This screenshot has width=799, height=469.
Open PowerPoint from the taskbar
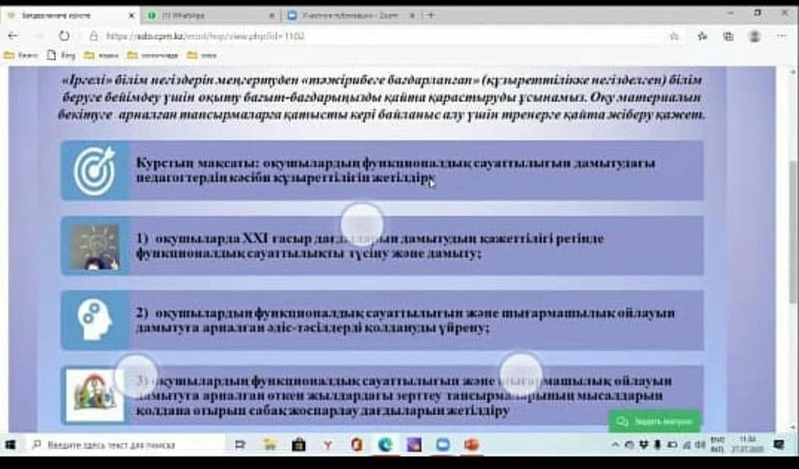(x=471, y=445)
